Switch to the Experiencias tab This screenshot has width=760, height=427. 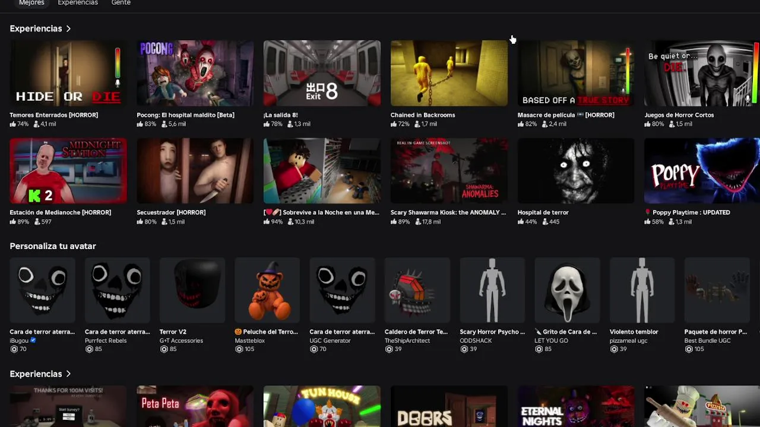coord(78,3)
